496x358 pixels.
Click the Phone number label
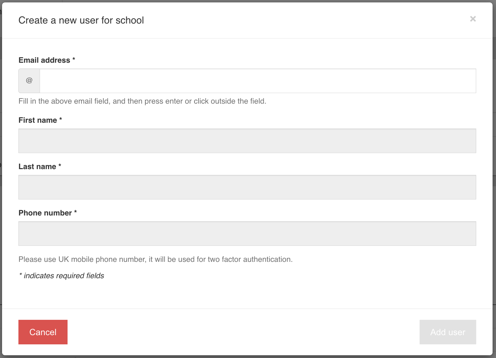click(45, 213)
